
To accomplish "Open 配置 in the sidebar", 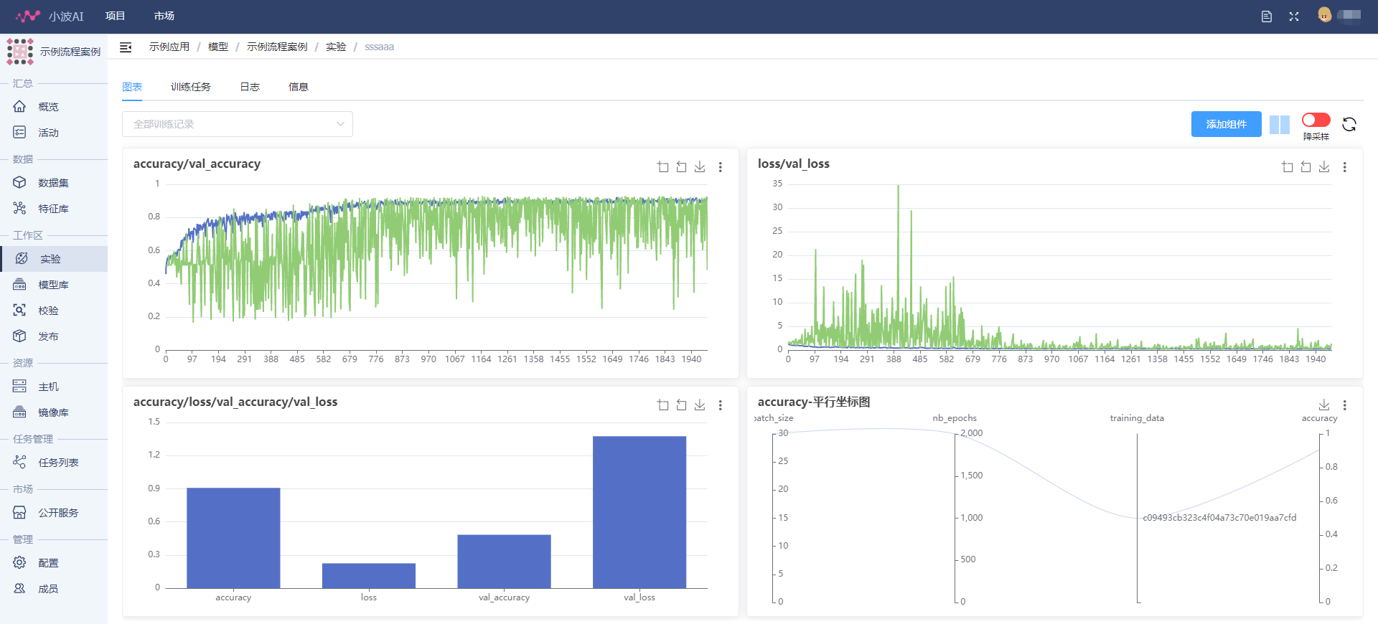I will (x=54, y=563).
